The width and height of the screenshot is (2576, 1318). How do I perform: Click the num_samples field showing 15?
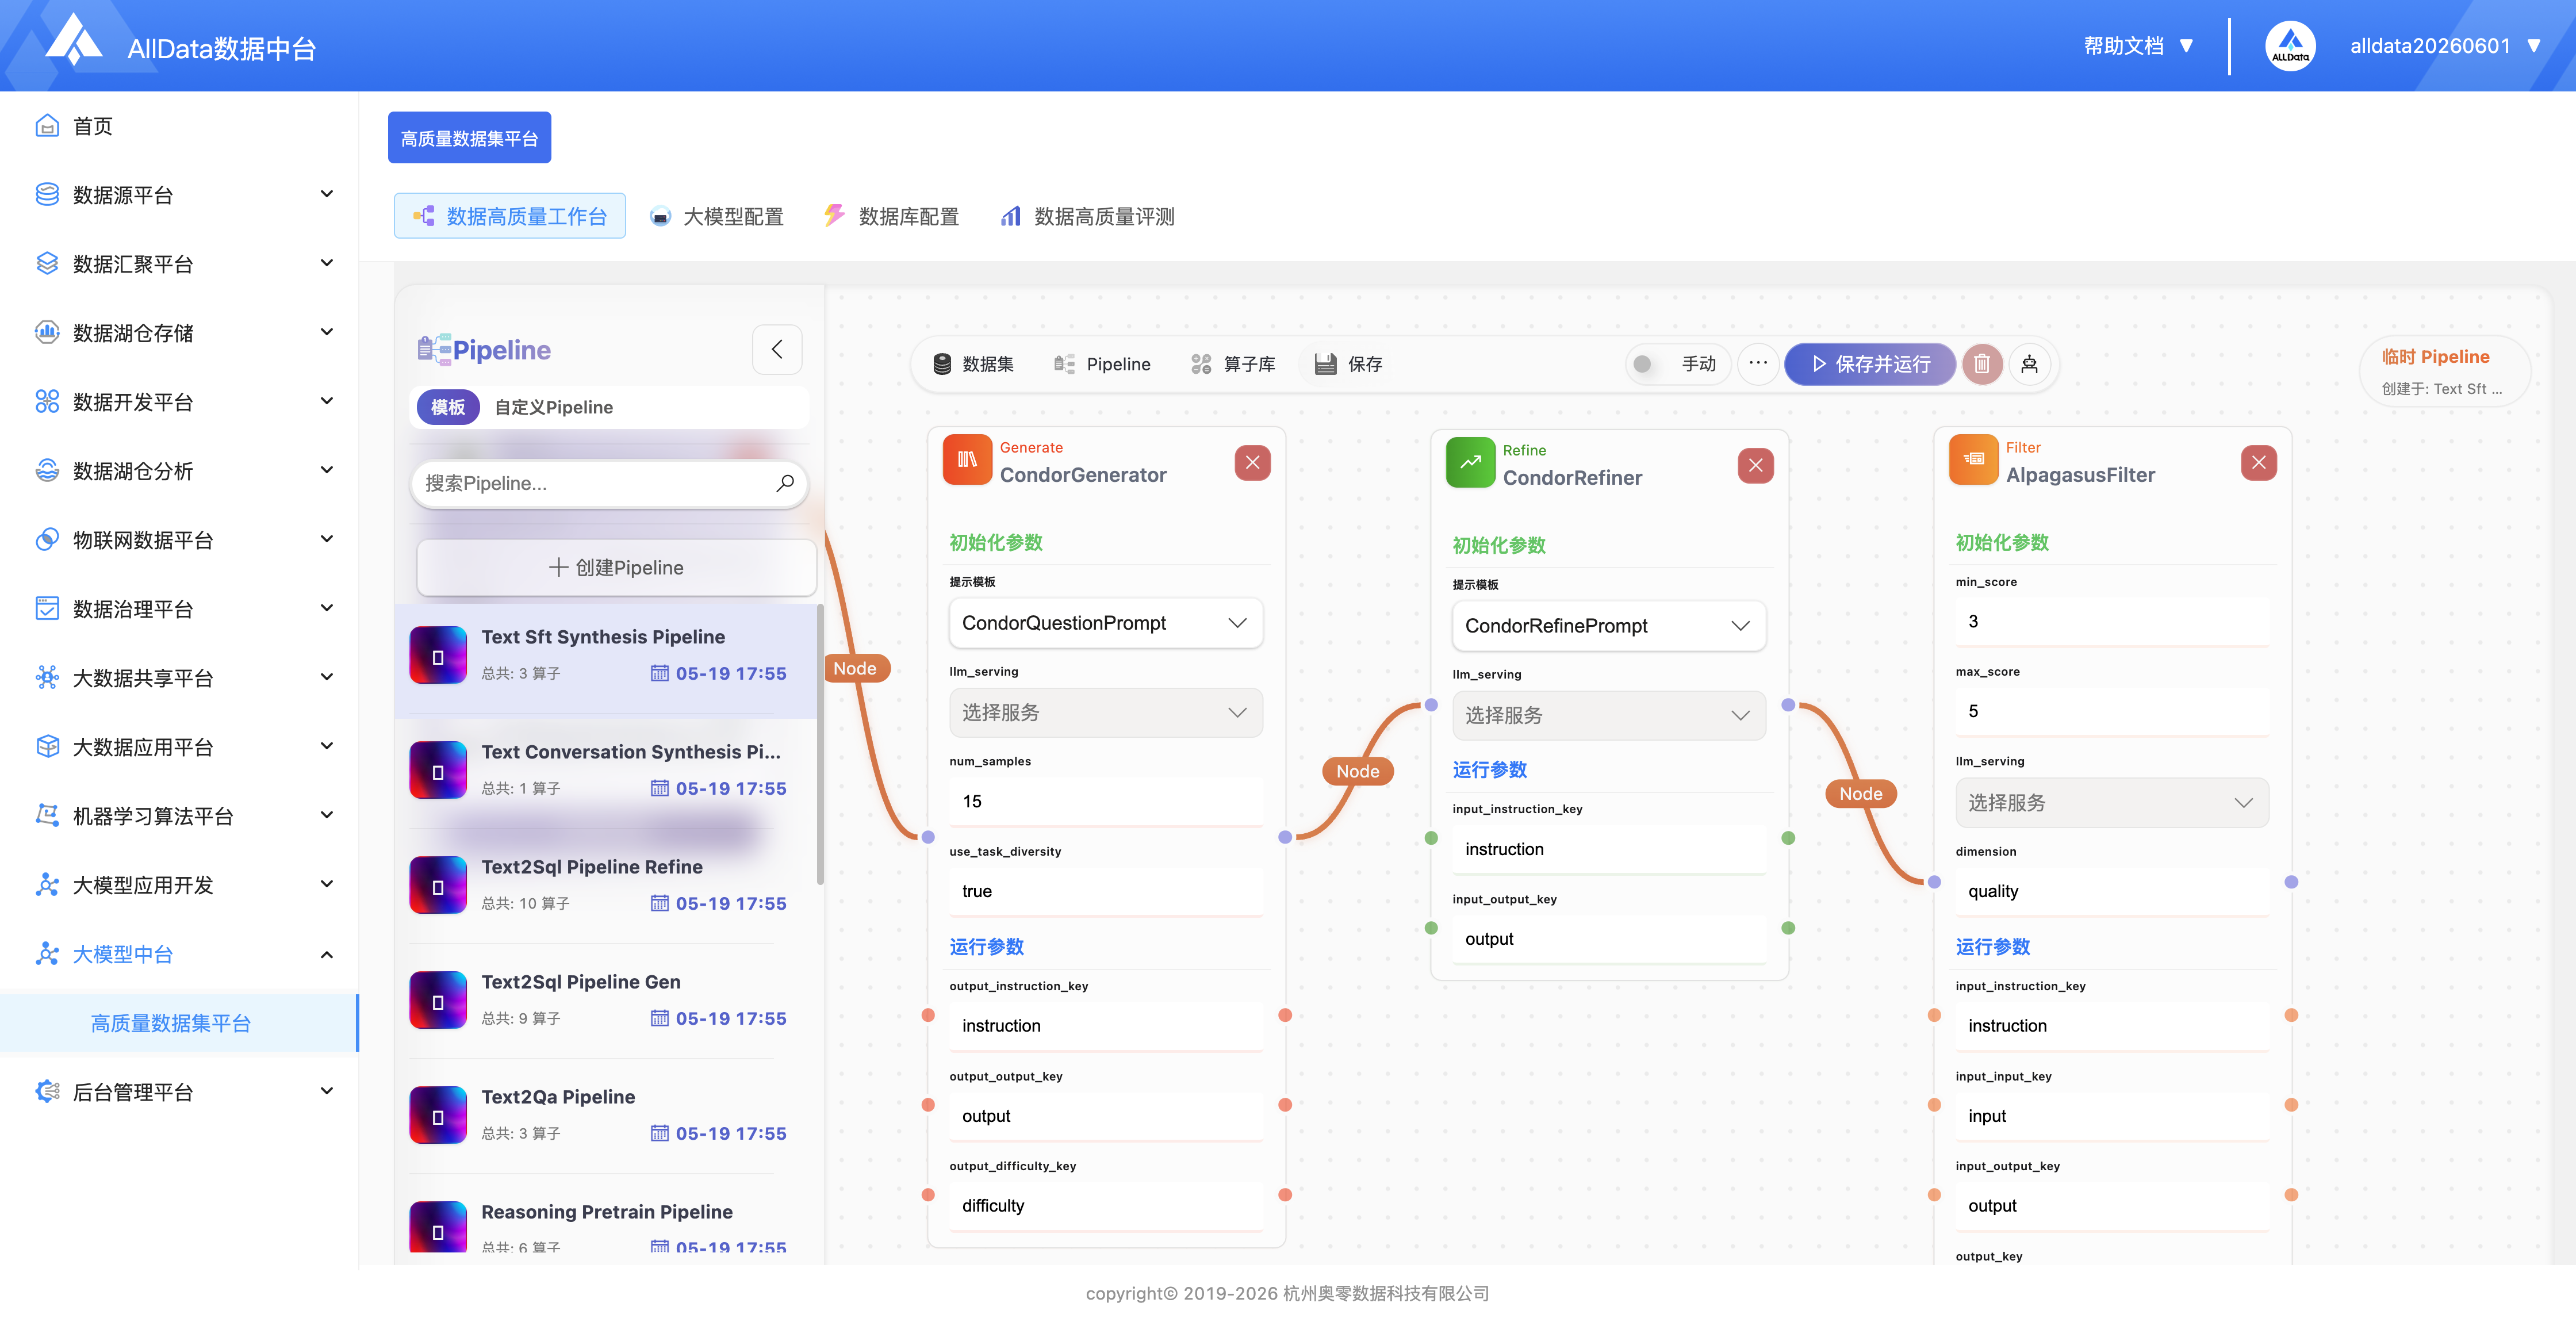click(x=1105, y=802)
